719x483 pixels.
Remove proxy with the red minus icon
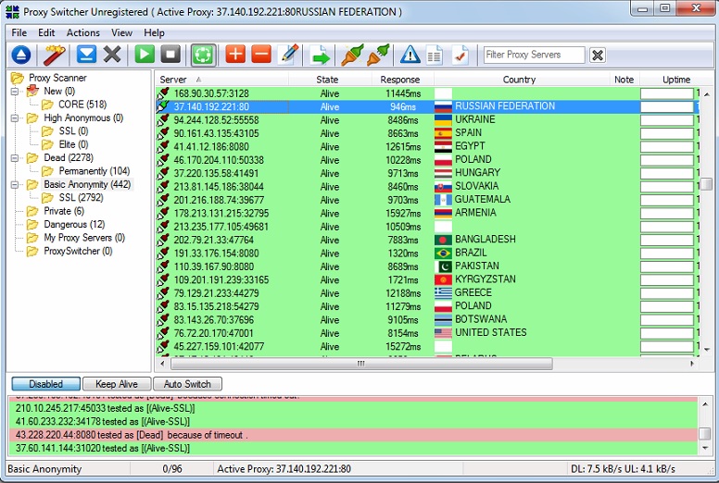[261, 55]
